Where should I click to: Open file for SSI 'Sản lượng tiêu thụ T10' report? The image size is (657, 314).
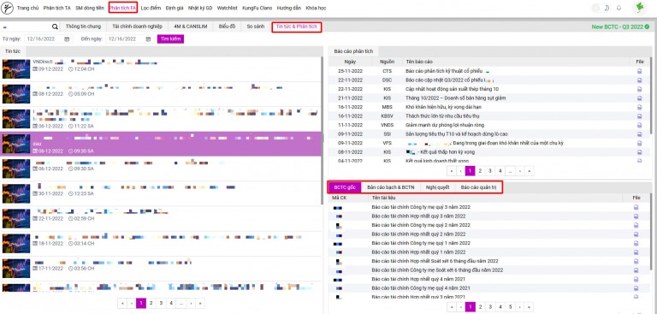pos(639,134)
